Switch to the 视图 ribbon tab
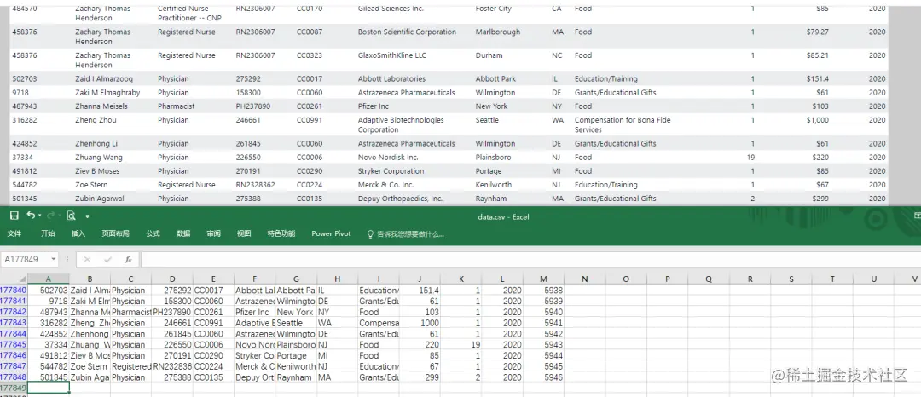This screenshot has width=921, height=397. coord(244,233)
